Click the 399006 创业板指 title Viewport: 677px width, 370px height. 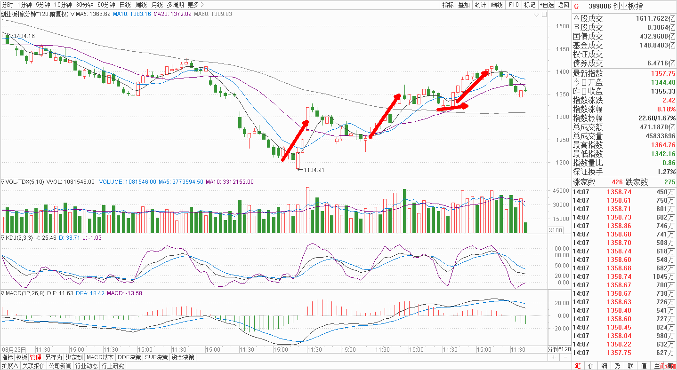[x=615, y=6]
